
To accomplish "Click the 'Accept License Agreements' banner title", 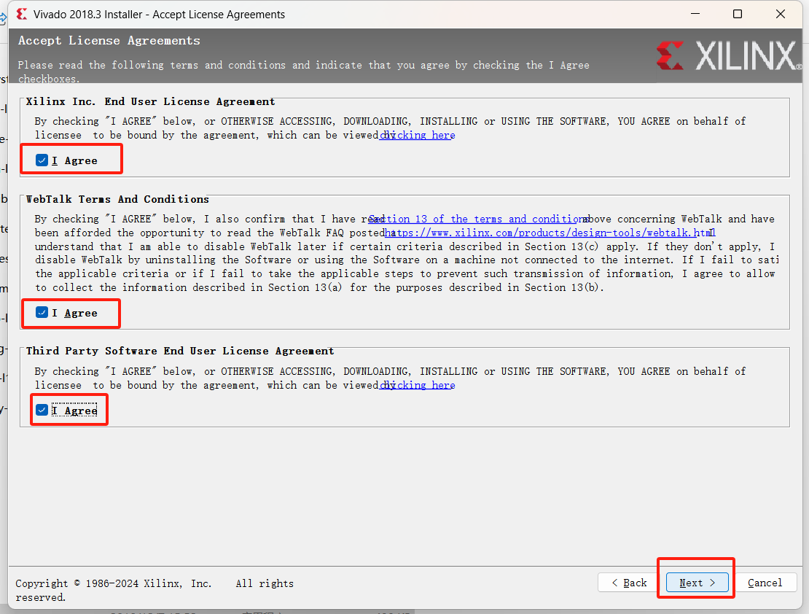I will pyautogui.click(x=109, y=41).
